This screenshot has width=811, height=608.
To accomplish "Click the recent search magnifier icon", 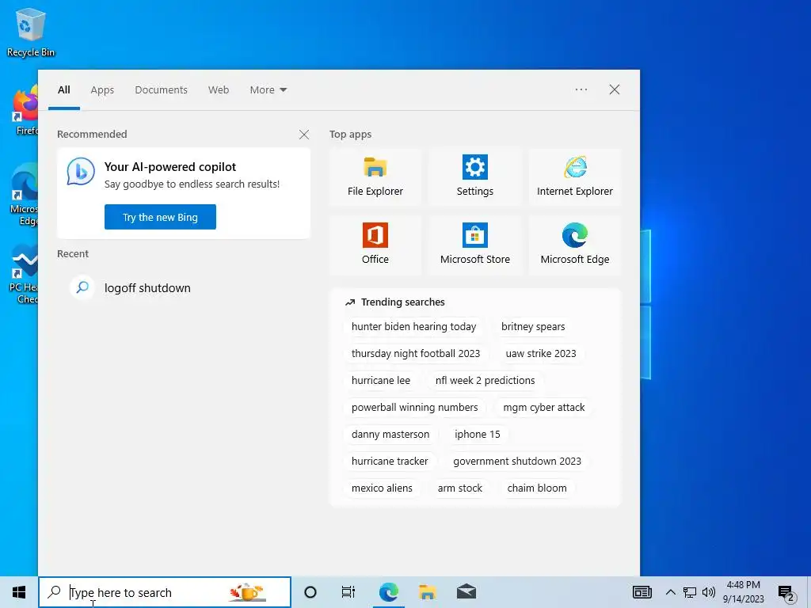I will pos(82,287).
